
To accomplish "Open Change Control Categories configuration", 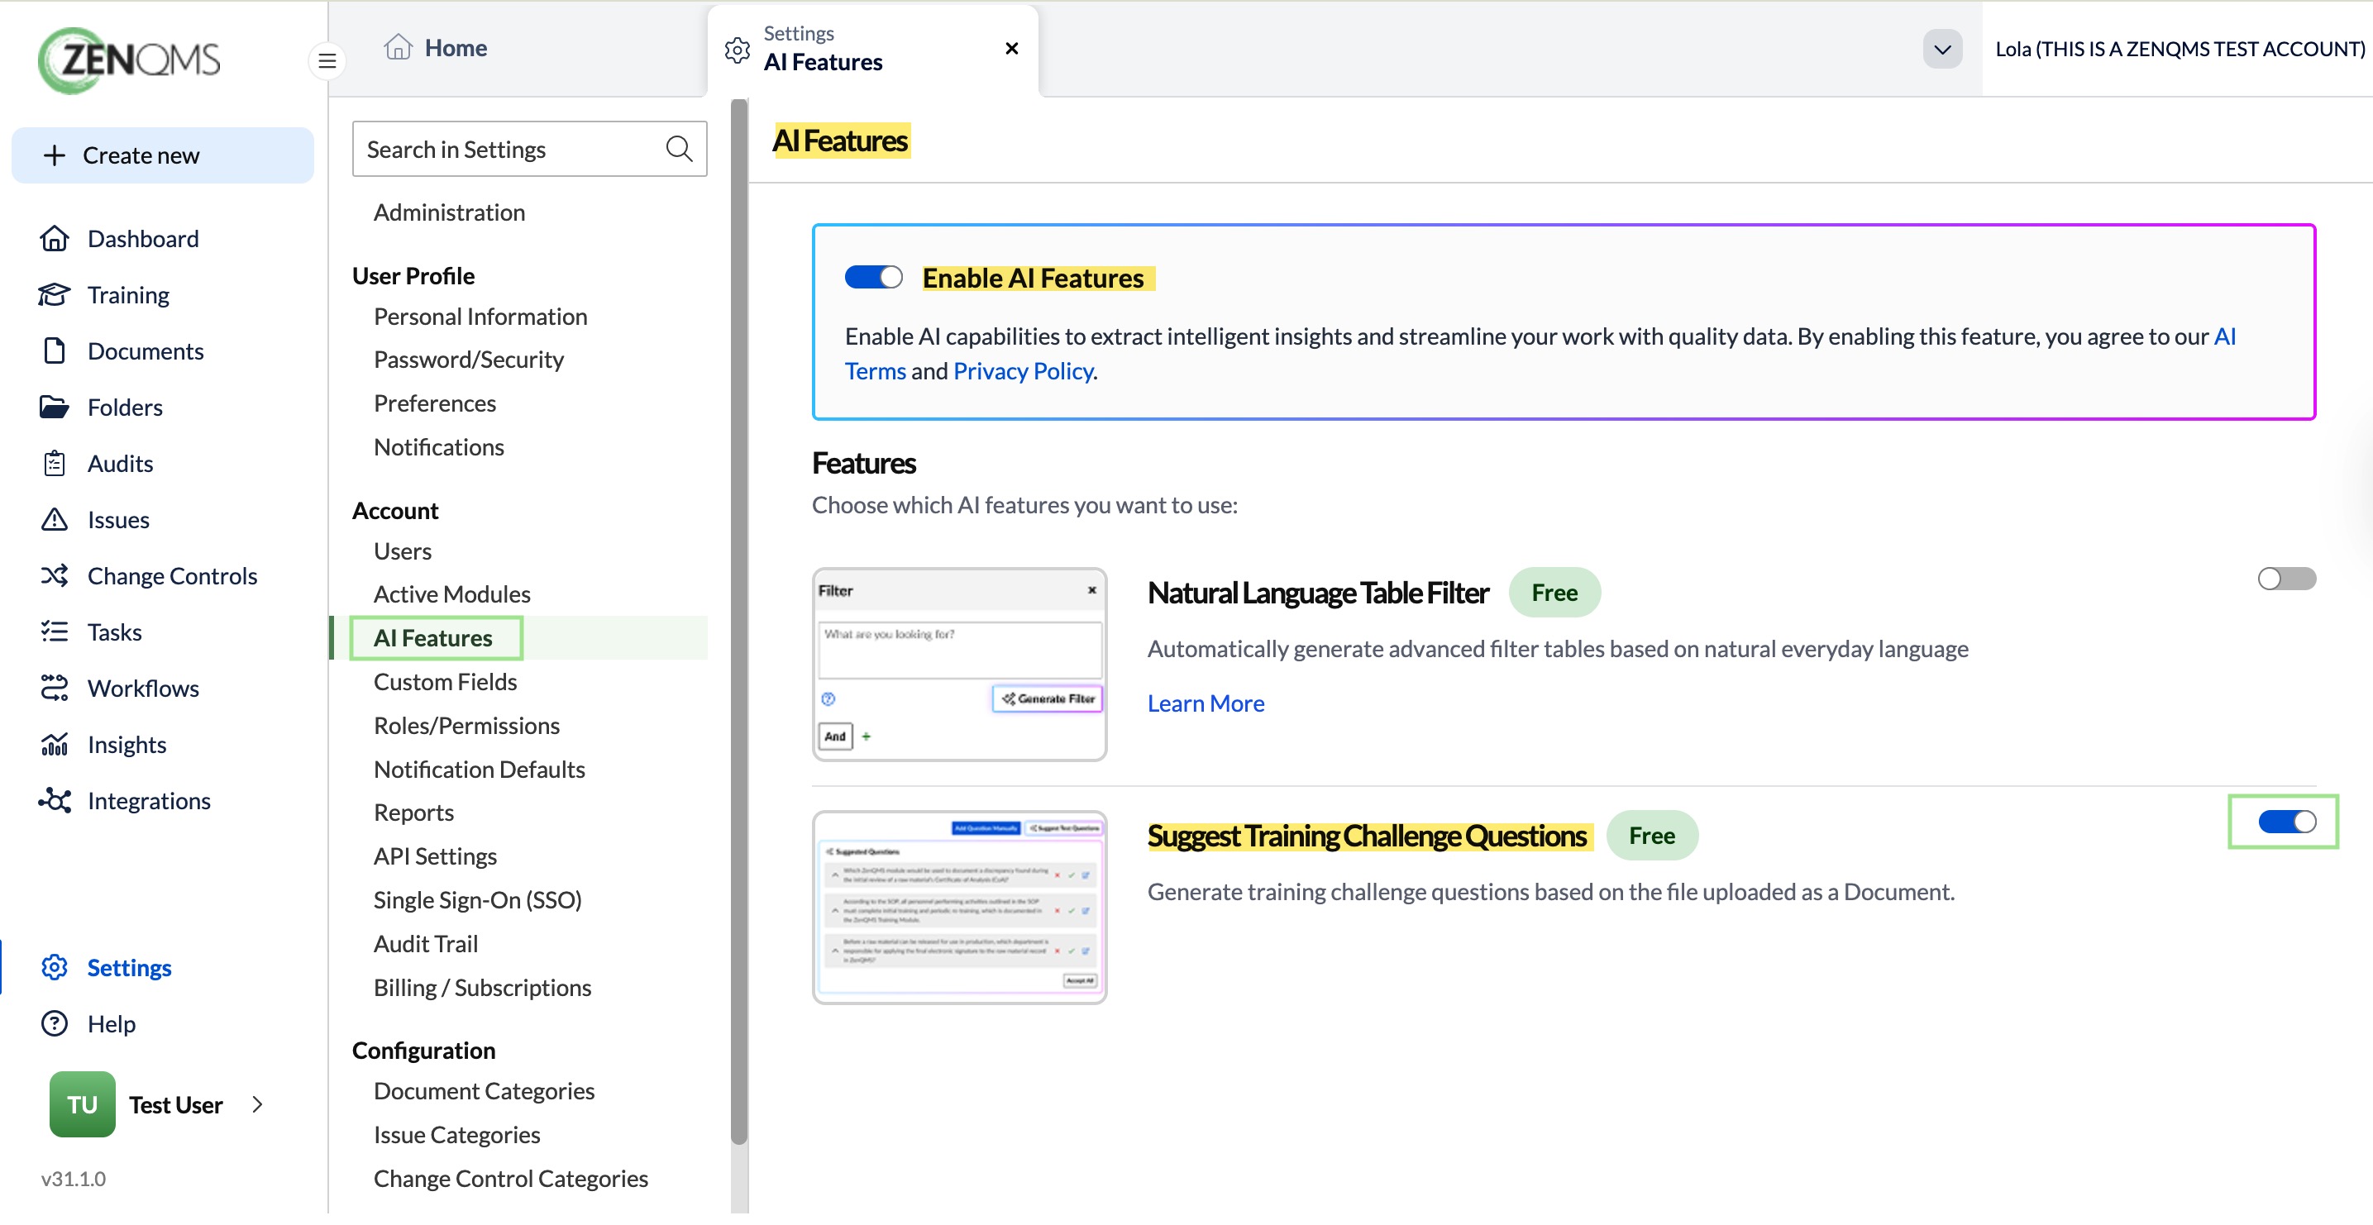I will [510, 1180].
